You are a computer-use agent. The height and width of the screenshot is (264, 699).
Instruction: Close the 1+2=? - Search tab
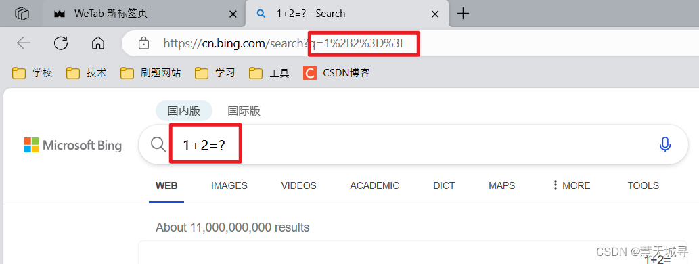pyautogui.click(x=436, y=14)
